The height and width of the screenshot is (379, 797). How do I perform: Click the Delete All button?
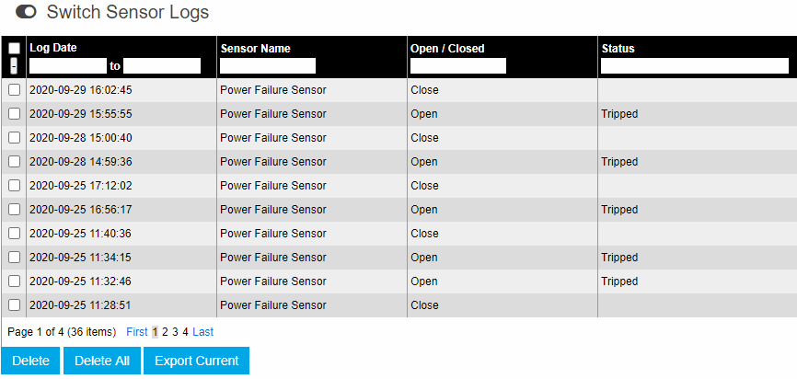click(101, 361)
